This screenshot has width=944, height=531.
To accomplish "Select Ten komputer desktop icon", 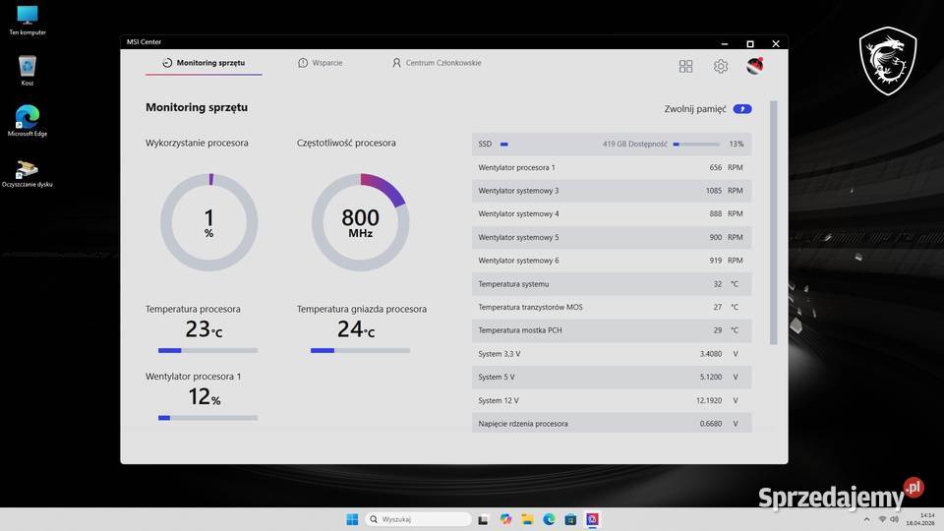I will [x=28, y=18].
